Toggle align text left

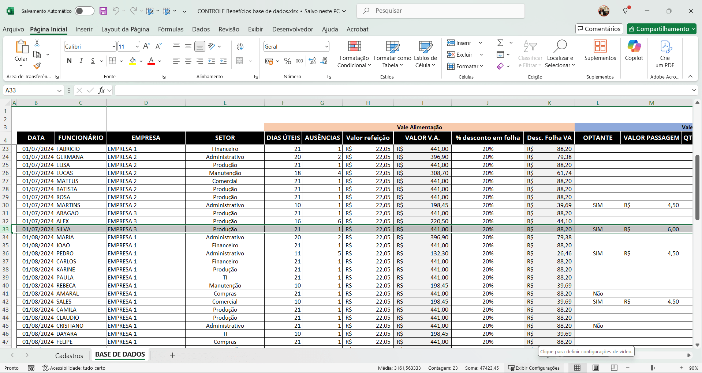pyautogui.click(x=176, y=61)
